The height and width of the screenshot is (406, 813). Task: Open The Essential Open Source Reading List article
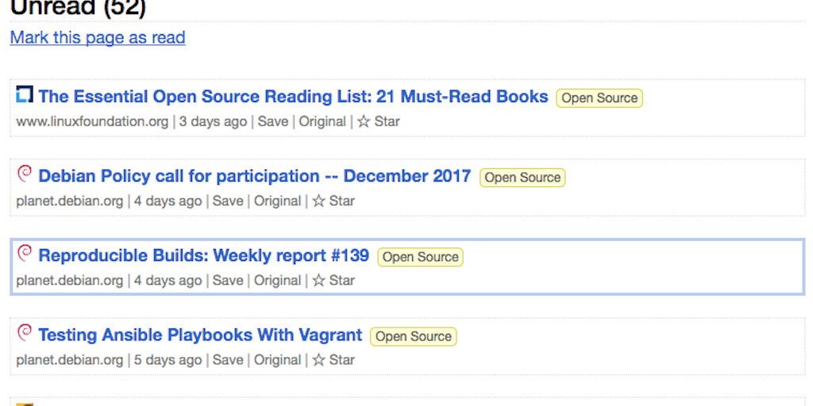tap(293, 97)
